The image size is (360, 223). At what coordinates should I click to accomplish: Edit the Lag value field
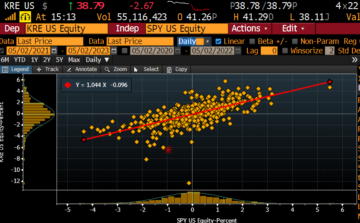click(269, 51)
